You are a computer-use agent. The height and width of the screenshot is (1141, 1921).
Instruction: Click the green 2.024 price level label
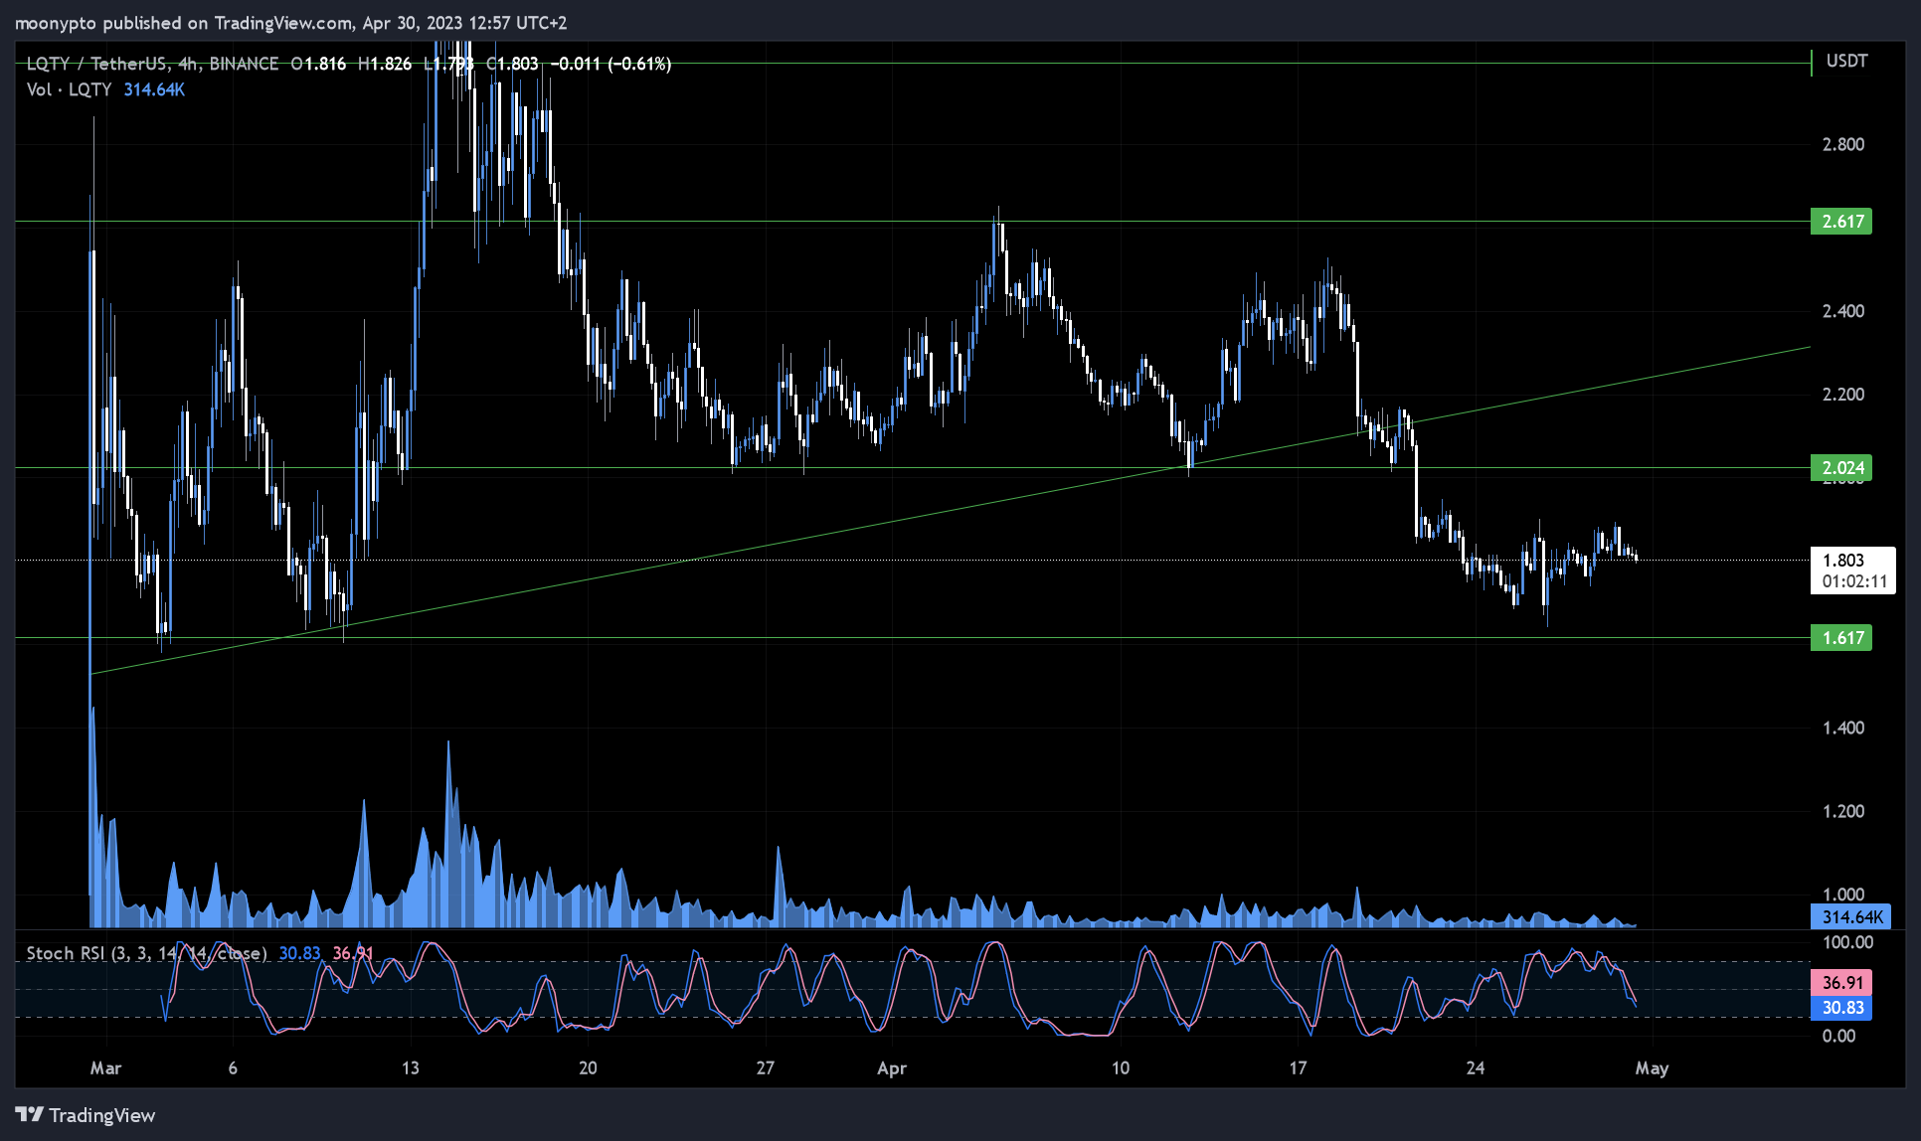click(x=1841, y=468)
